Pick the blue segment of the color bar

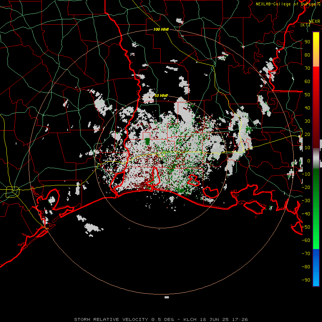coord(316,267)
